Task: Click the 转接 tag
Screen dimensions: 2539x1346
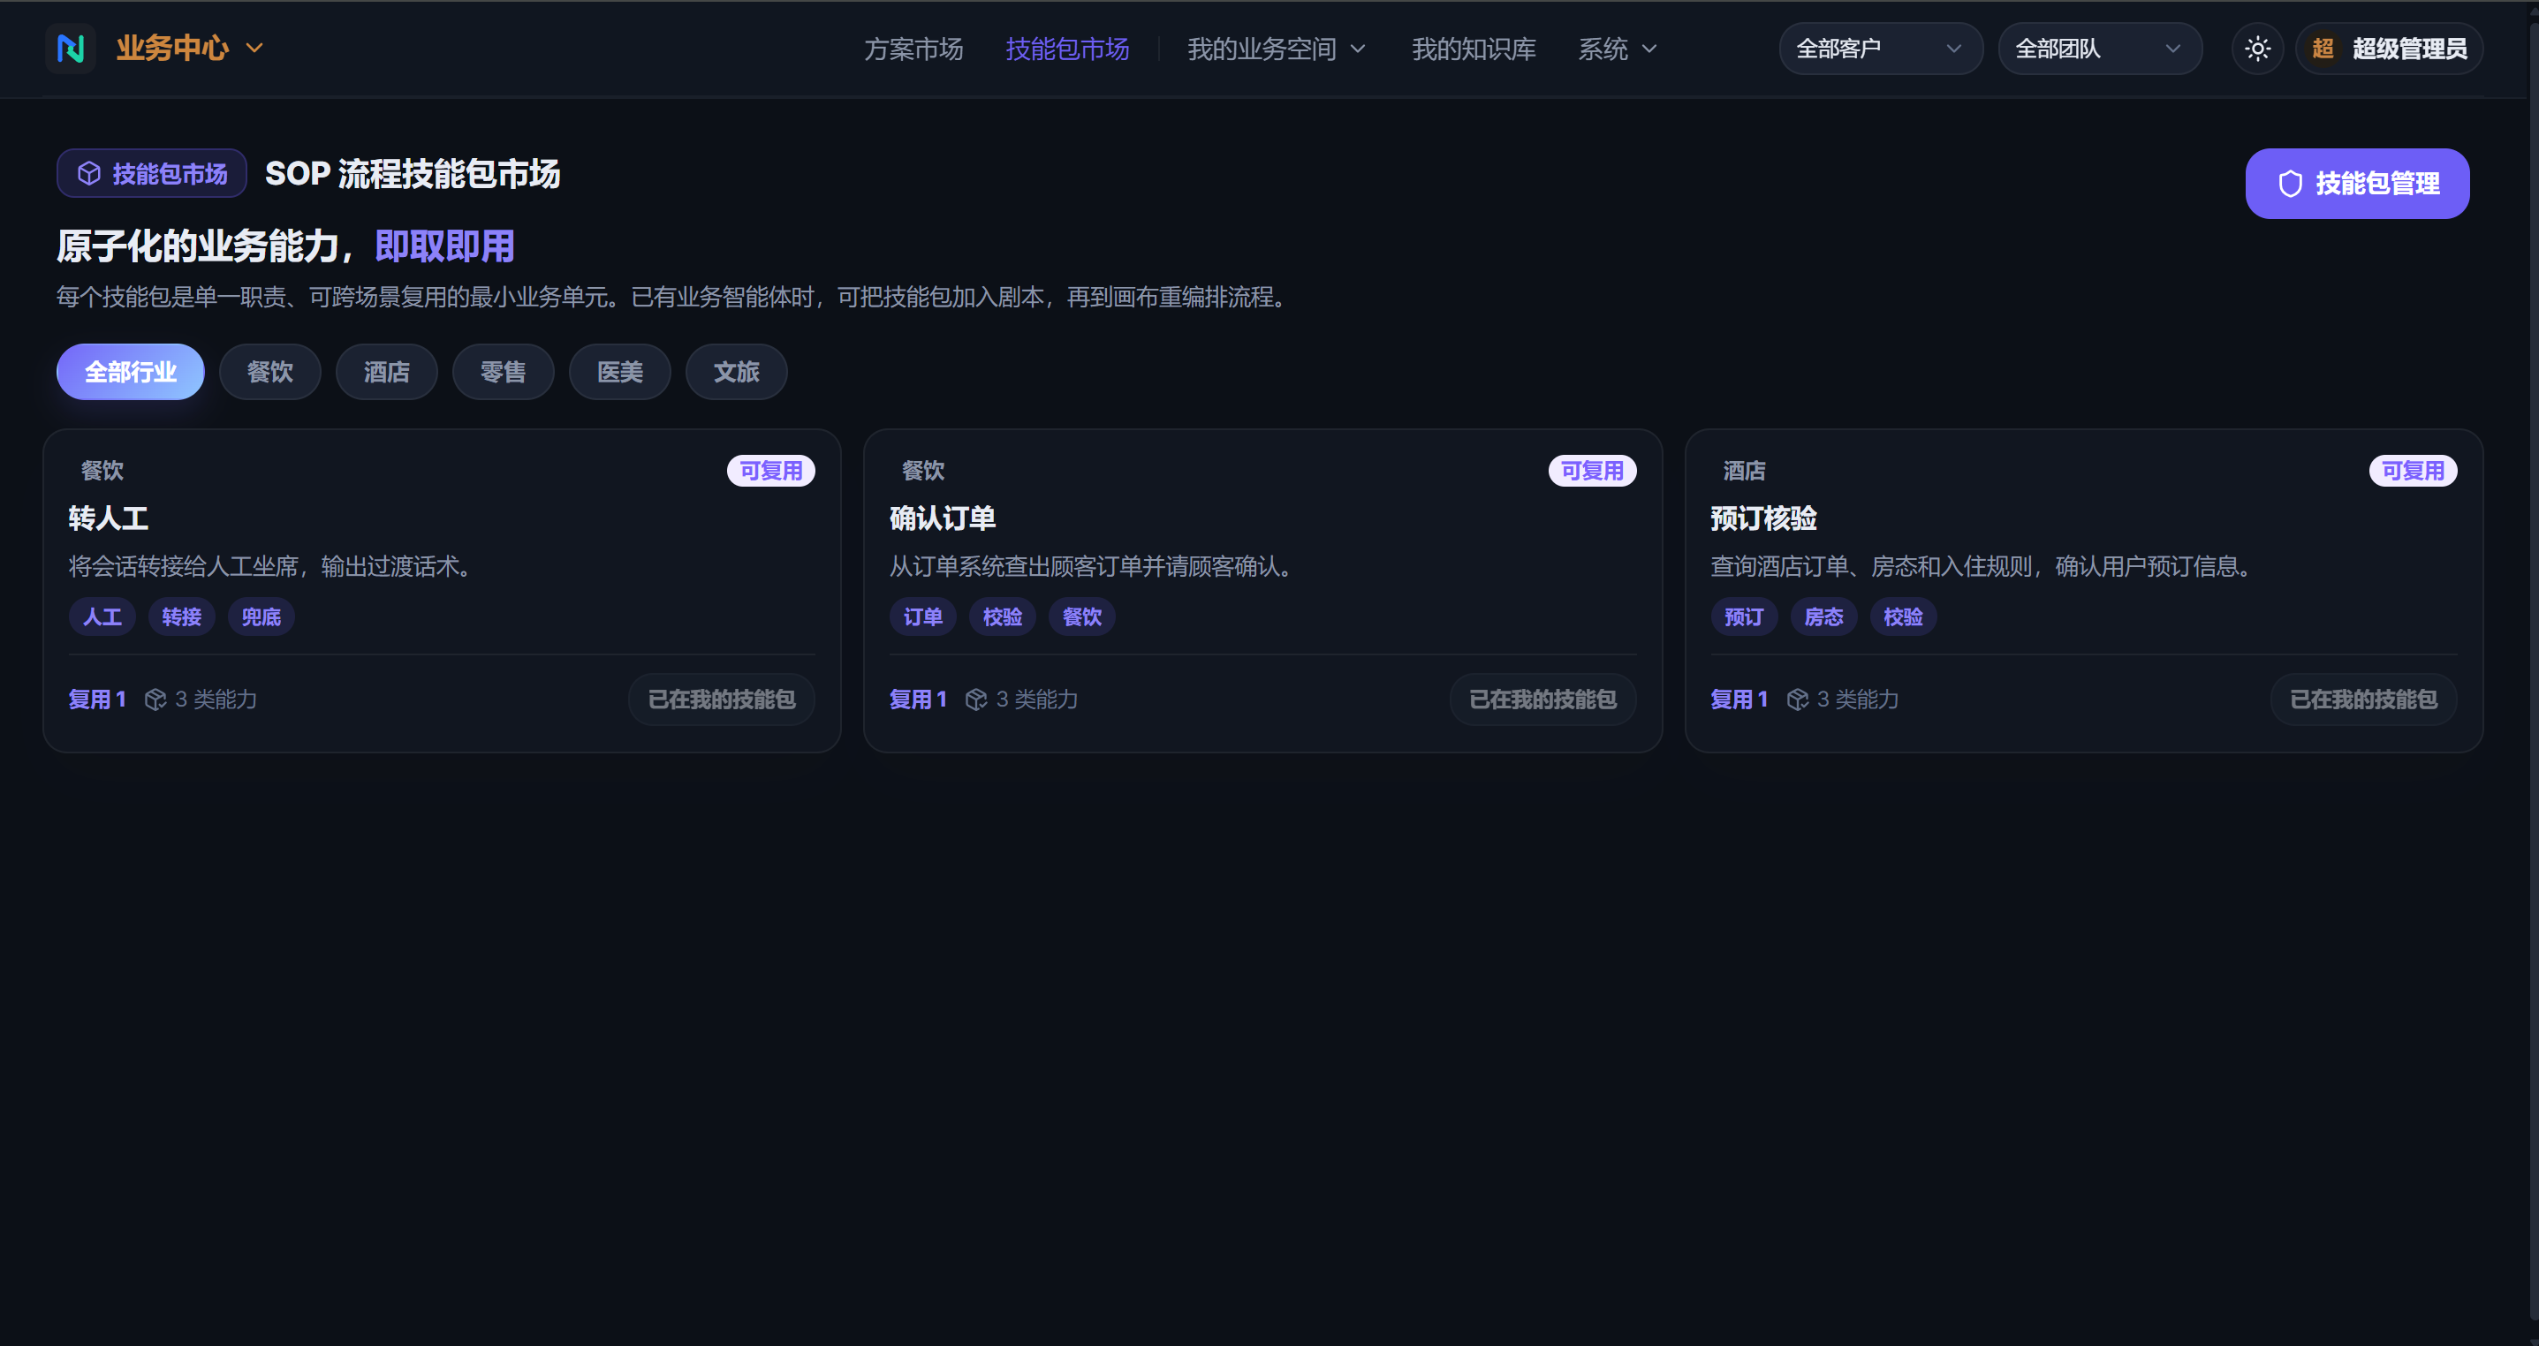Action: click(181, 616)
